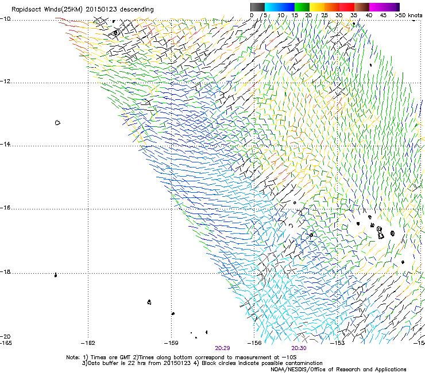Click the -18 latitude axis label
The width and height of the screenshot is (425, 373).
[5, 271]
